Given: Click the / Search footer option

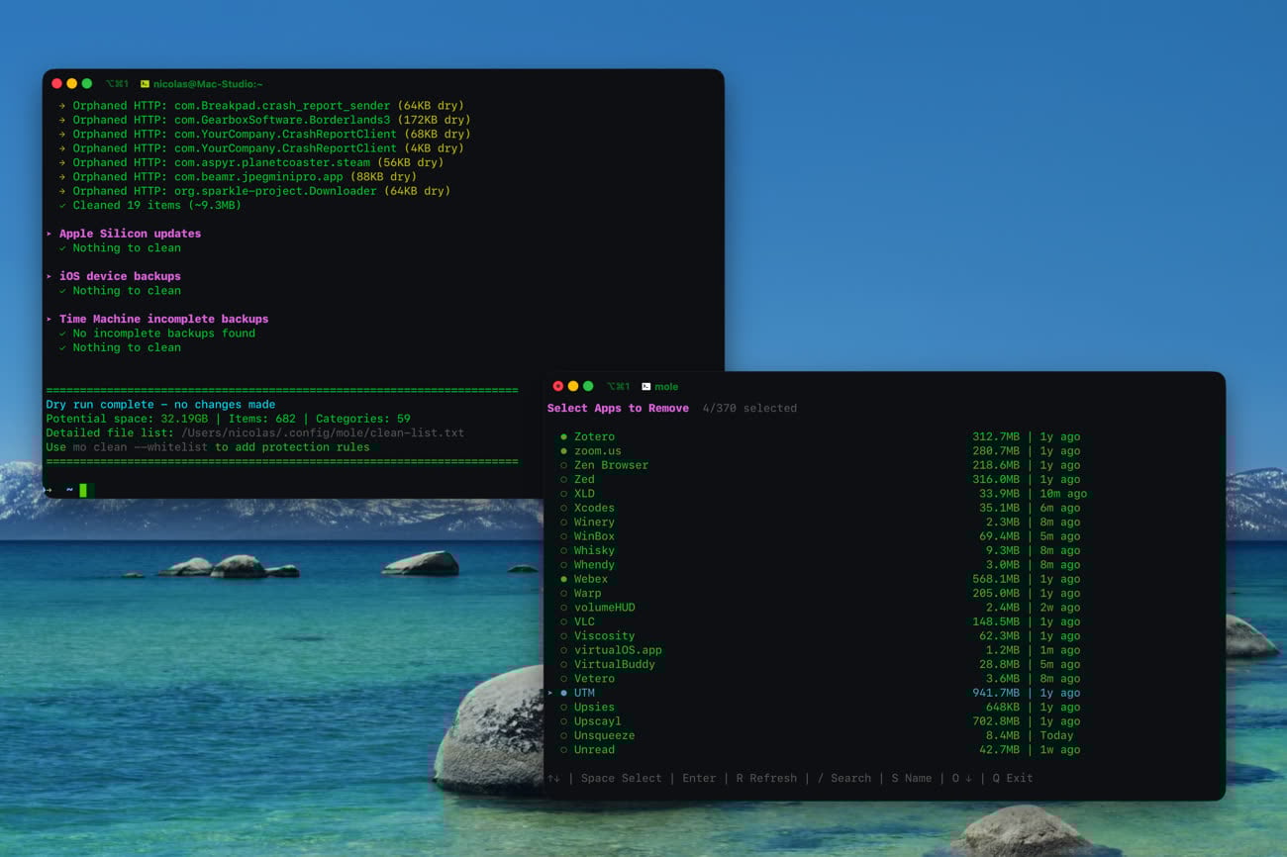Looking at the screenshot, I should point(843,778).
